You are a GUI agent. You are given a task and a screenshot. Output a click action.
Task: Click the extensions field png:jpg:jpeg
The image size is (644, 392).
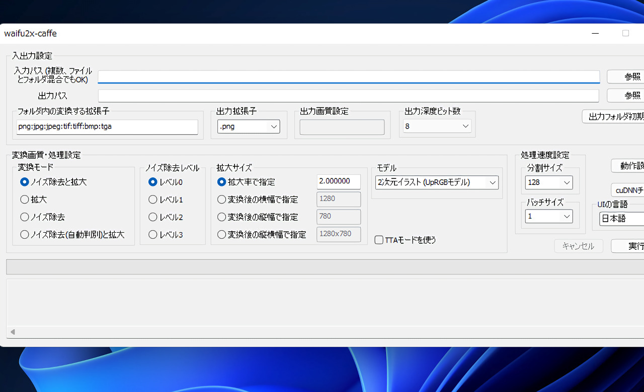click(x=107, y=127)
